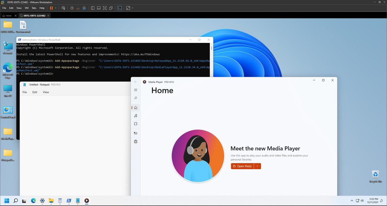
Task: Open Play queue in Media Player sidebar
Action: (x=136, y=133)
